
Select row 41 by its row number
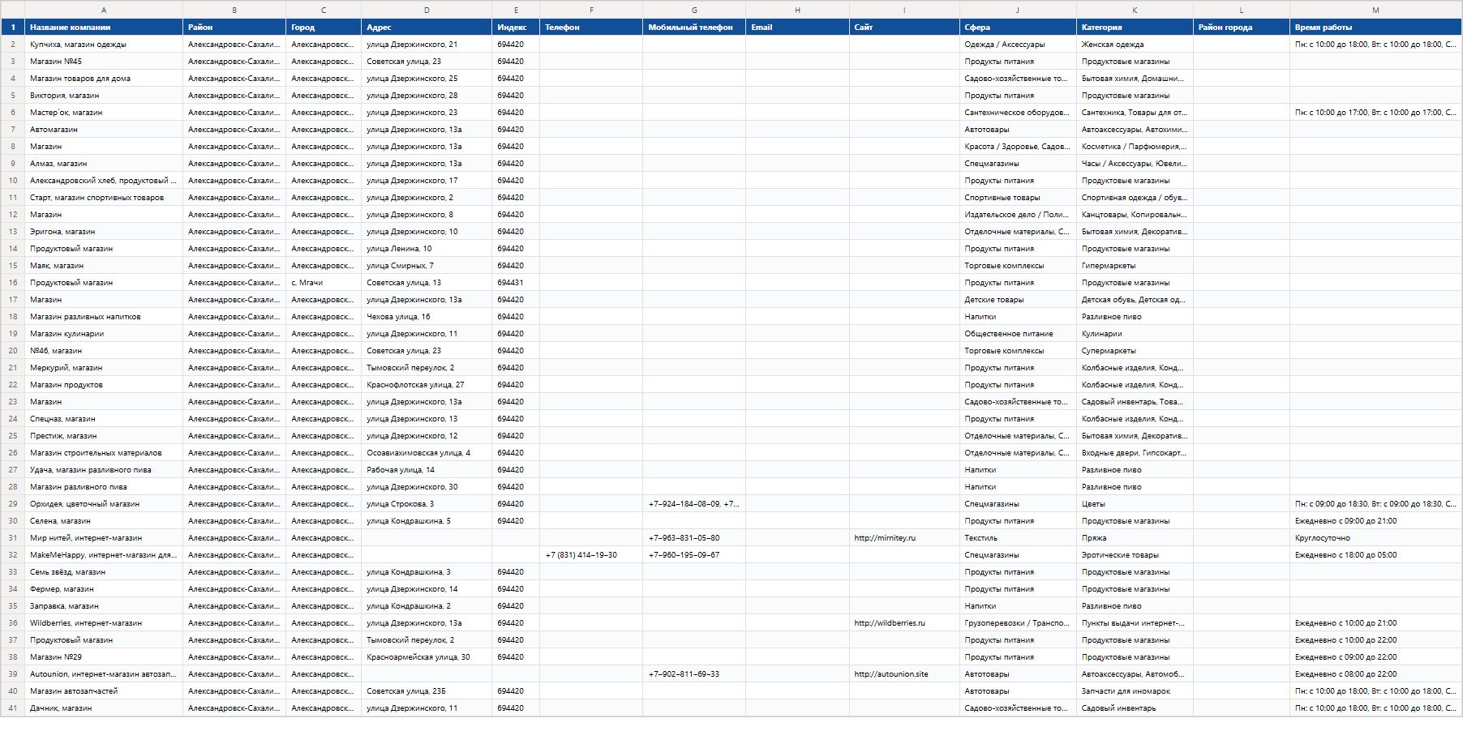[x=13, y=708]
